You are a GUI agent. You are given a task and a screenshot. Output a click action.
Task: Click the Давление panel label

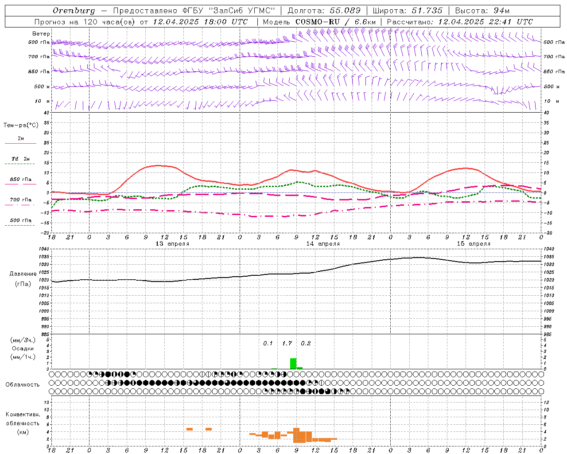pos(23,274)
